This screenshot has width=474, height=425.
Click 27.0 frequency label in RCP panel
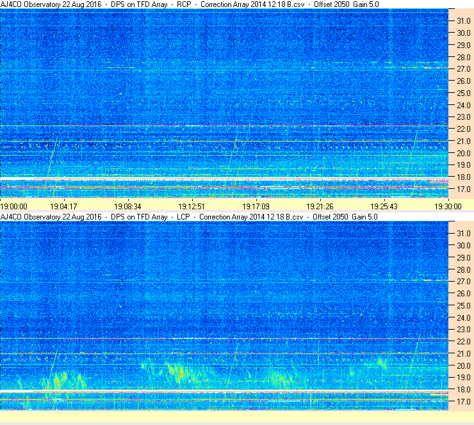tap(463, 69)
